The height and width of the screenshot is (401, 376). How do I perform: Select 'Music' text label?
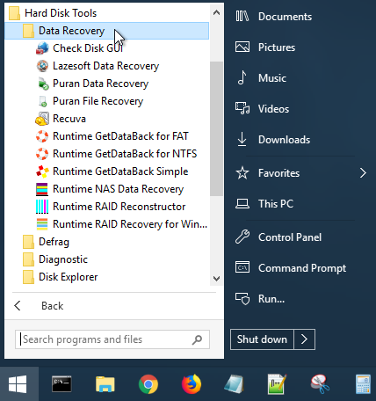point(272,78)
